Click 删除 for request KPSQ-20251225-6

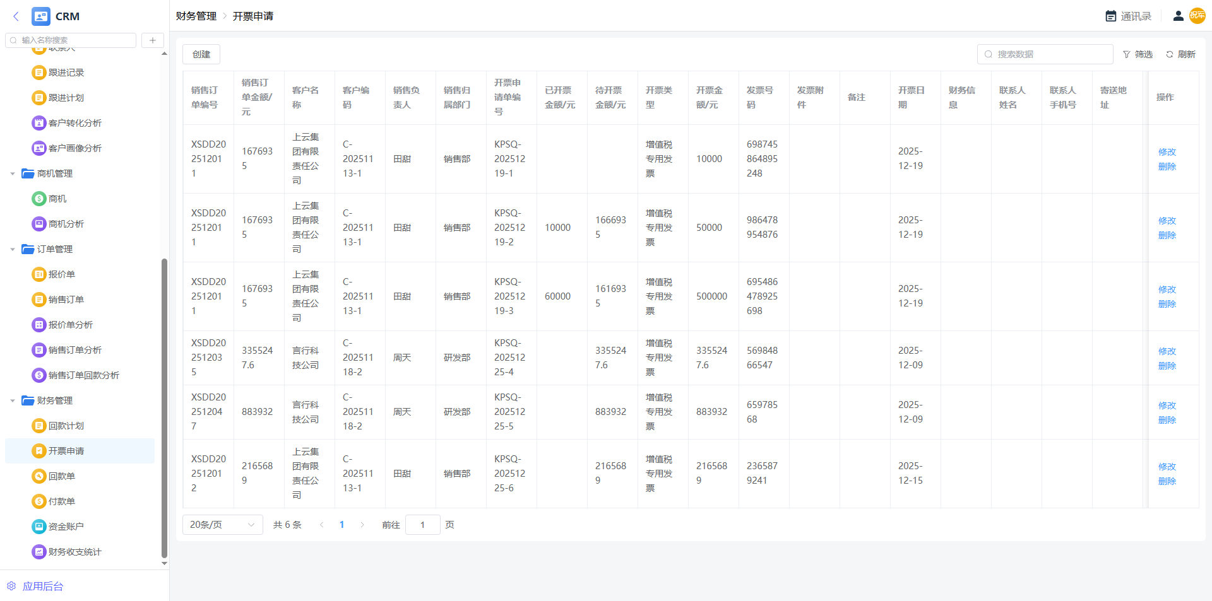(1167, 481)
